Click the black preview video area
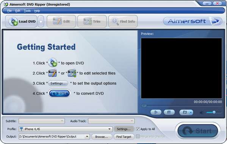 (x=181, y=68)
